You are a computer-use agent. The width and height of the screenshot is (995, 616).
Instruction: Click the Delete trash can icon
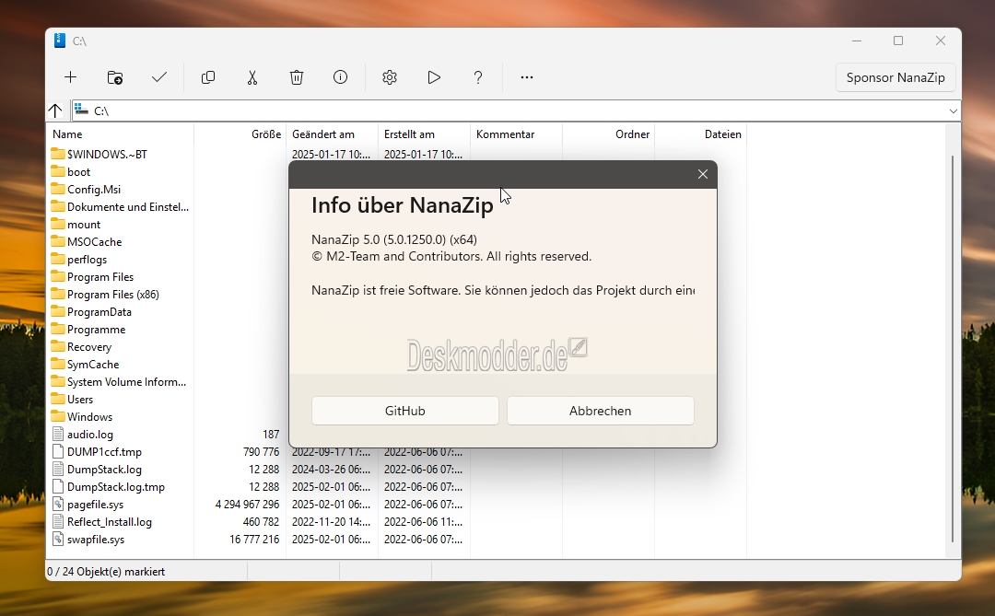297,77
